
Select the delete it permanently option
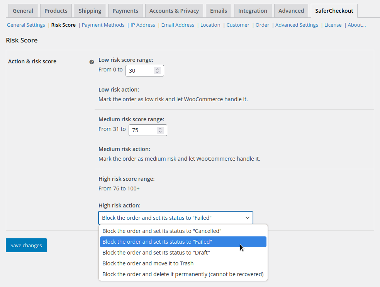pyautogui.click(x=183, y=274)
